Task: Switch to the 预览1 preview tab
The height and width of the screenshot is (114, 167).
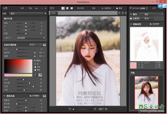Action: coord(54,13)
